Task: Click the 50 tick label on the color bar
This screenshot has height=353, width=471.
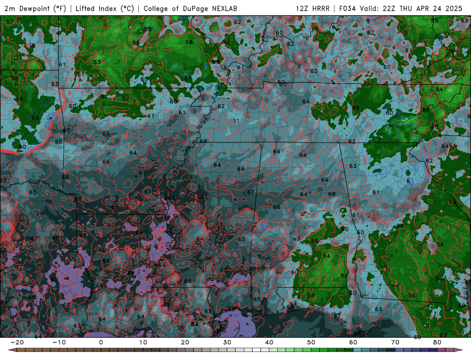Action: coord(311,342)
